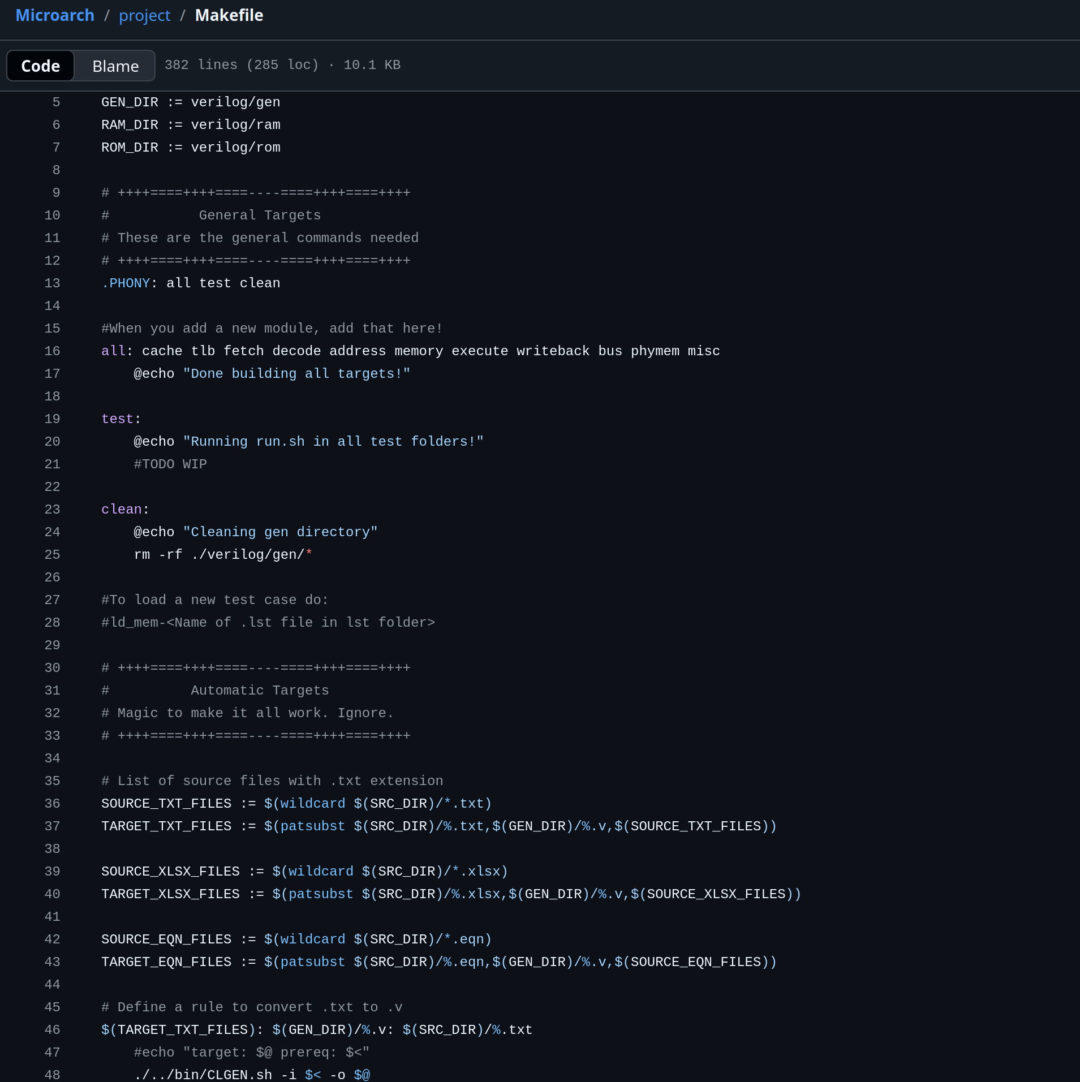Select line number 19 beside the test target
The height and width of the screenshot is (1082, 1080).
pos(53,419)
